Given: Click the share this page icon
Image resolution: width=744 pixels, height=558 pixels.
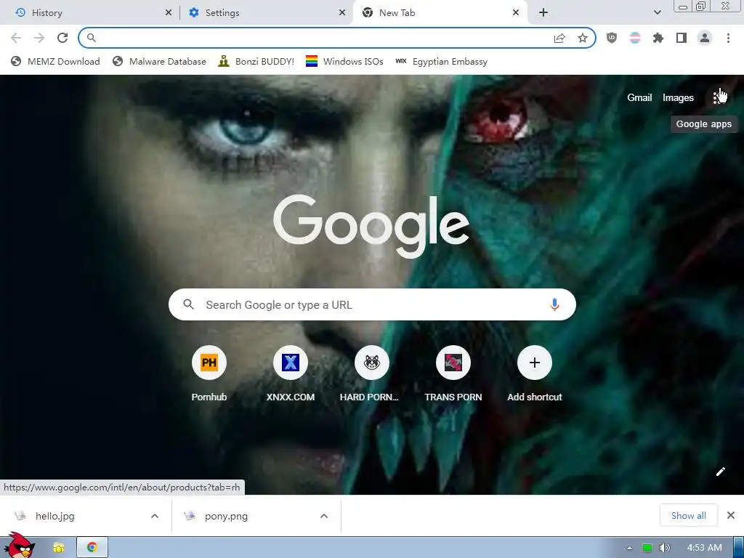Looking at the screenshot, I should [x=560, y=38].
